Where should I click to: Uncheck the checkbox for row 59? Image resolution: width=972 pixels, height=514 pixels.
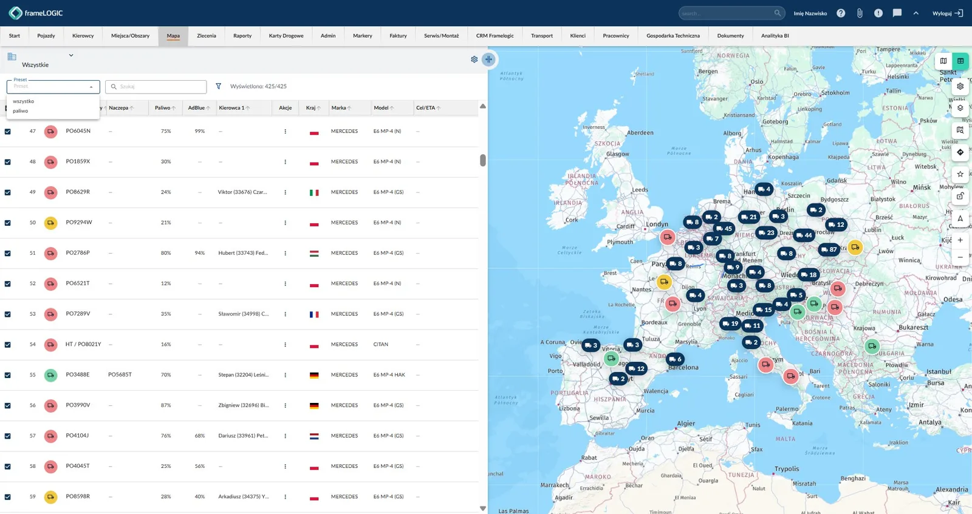pos(8,497)
